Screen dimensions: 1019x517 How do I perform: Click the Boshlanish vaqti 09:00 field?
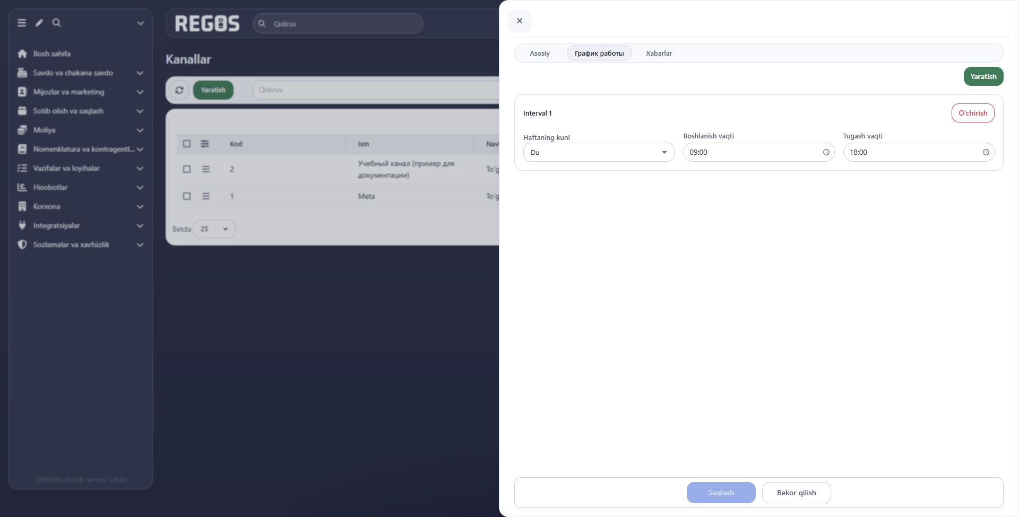(758, 152)
